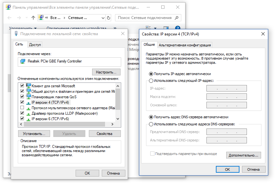Click the Планировщик пакетов QoS icon
The width and height of the screenshot is (275, 183).
[28, 97]
